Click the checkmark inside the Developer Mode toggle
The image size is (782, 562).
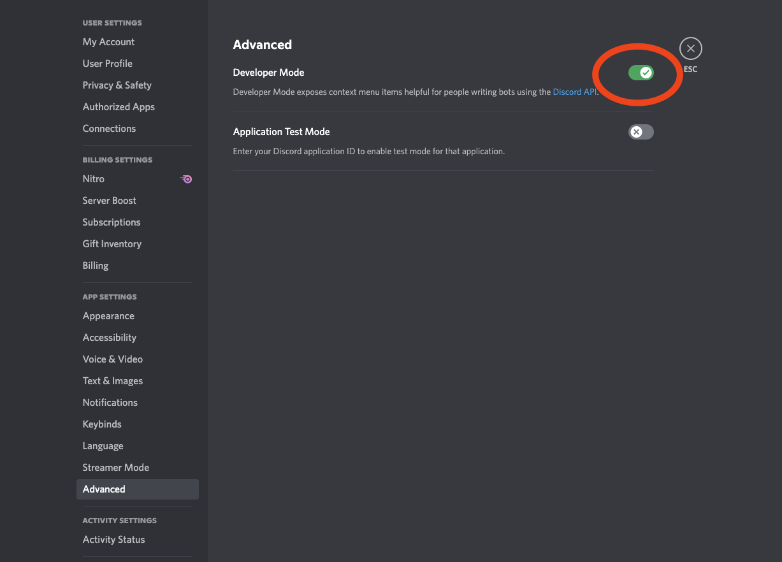pyautogui.click(x=646, y=73)
